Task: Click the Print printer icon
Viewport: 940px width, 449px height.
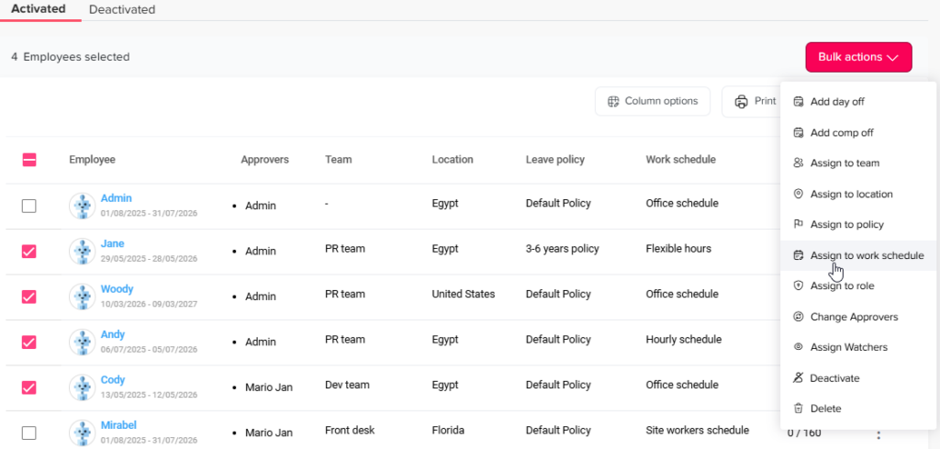Action: pos(742,101)
